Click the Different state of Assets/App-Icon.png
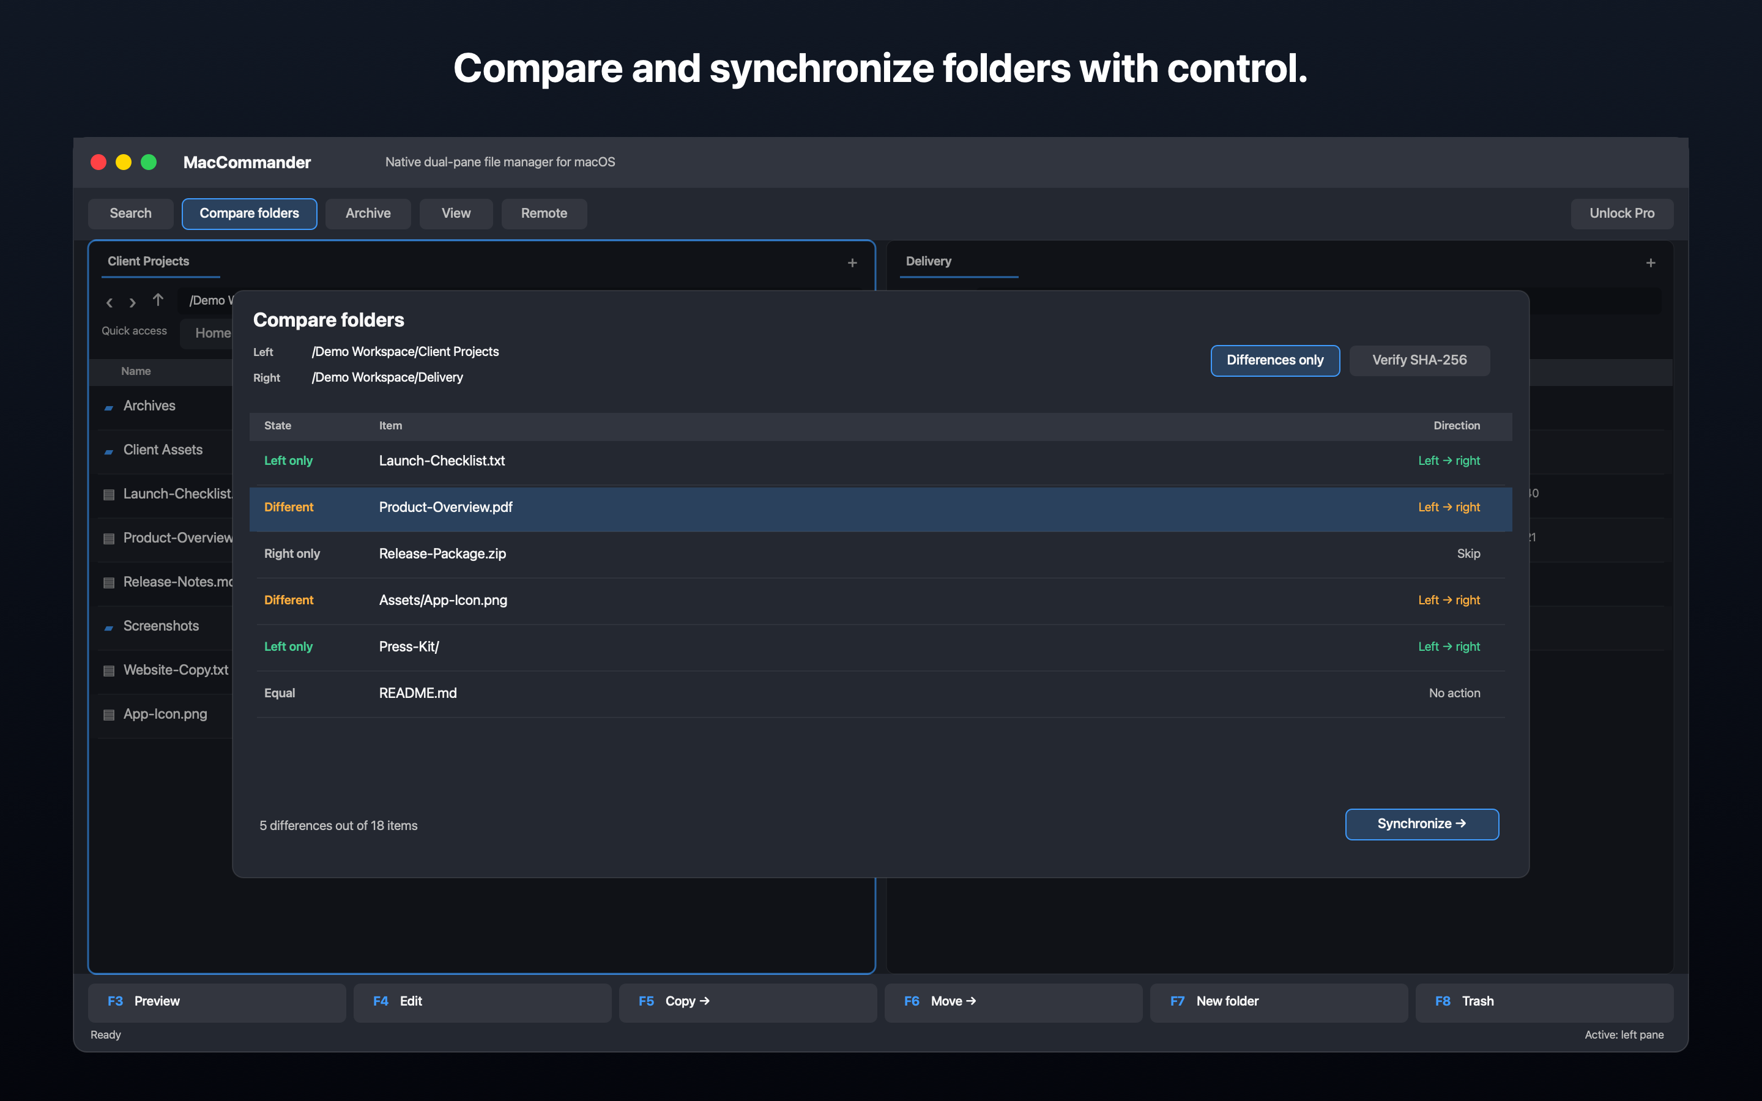Image resolution: width=1762 pixels, height=1101 pixels. 288,601
